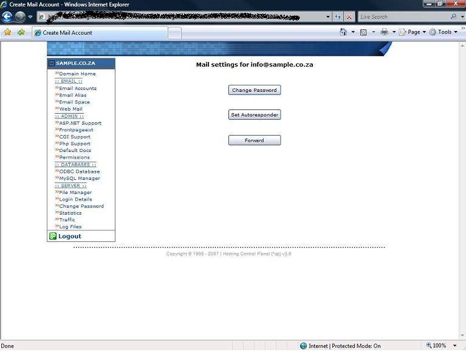The height and width of the screenshot is (352, 466).
Task: Open Email Accounts in sidebar
Action: (78, 88)
